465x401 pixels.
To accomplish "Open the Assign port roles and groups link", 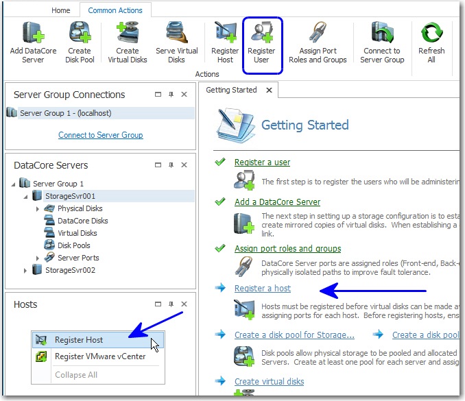I will click(x=287, y=248).
